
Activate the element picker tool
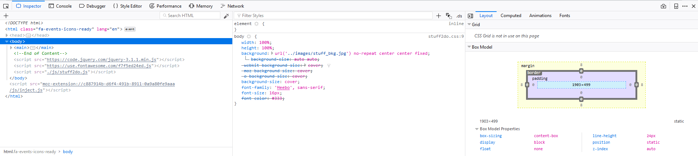6,6
